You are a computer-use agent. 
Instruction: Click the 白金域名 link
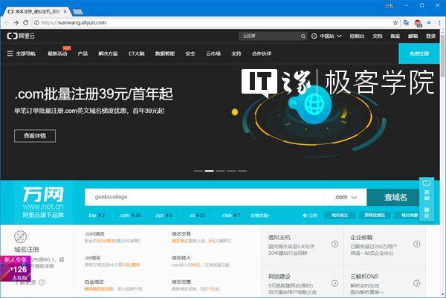[x=94, y=282]
